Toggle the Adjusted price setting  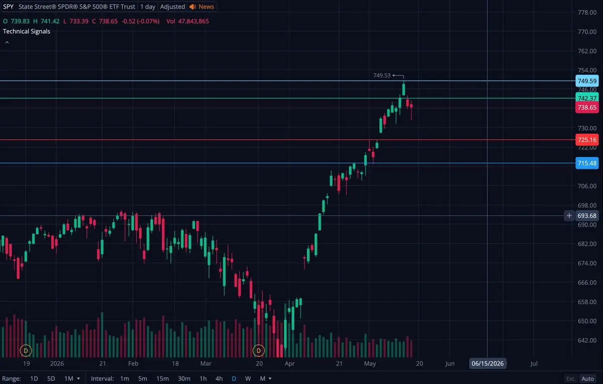click(172, 7)
